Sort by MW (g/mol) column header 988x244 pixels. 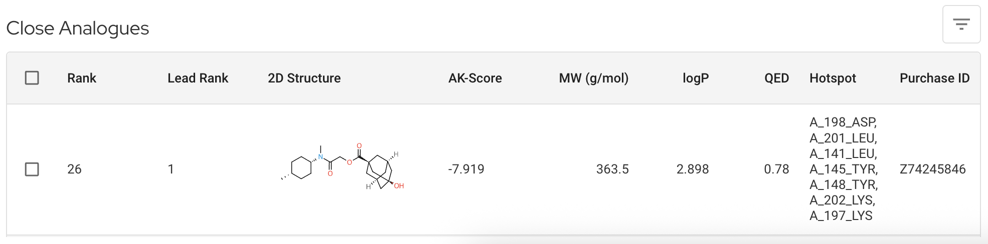pos(593,78)
